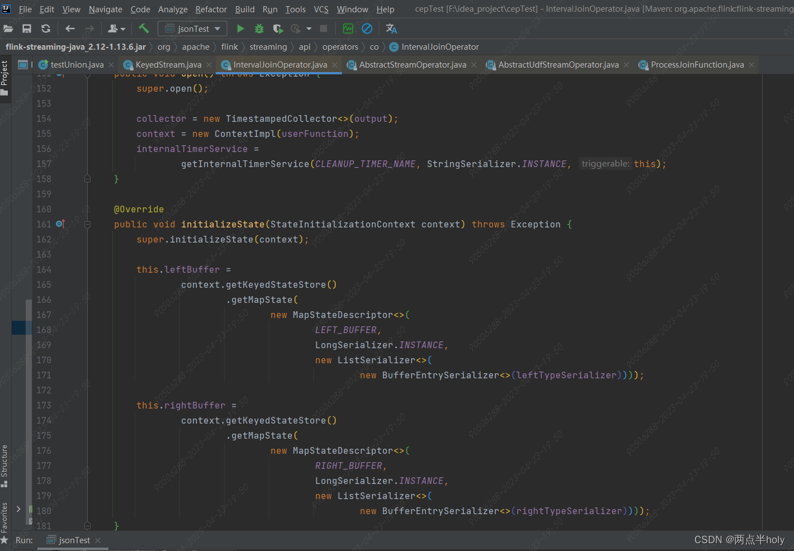Collapse the fold marker at line 181
Screen dimensions: 794x551
click(x=87, y=526)
